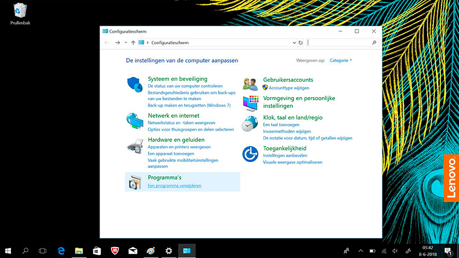
Task: Click the Toegankelijkheid ease-of-access icon
Action: (250, 154)
